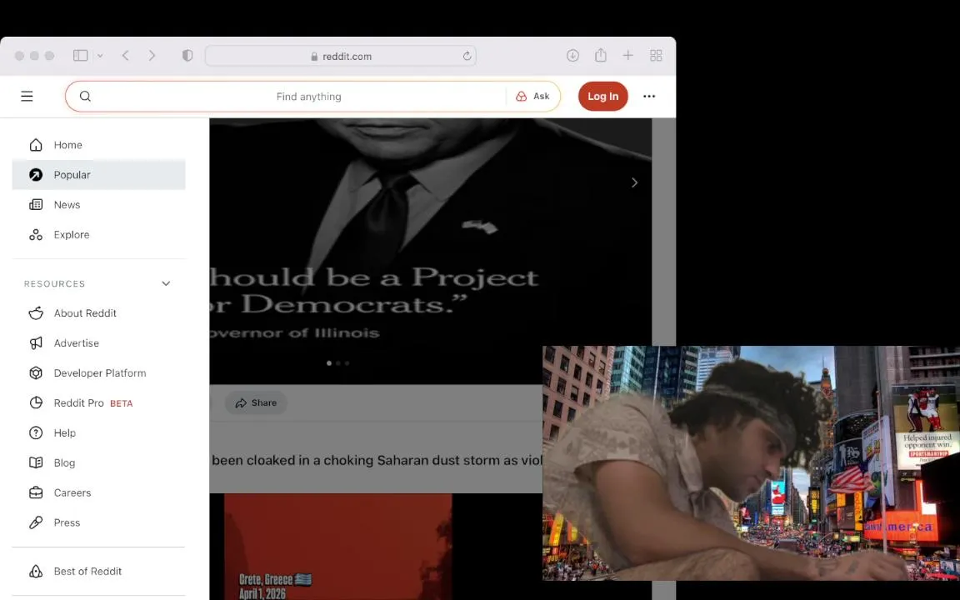This screenshot has width=960, height=600.
Task: Click the privacy shield icon
Action: 187,56
